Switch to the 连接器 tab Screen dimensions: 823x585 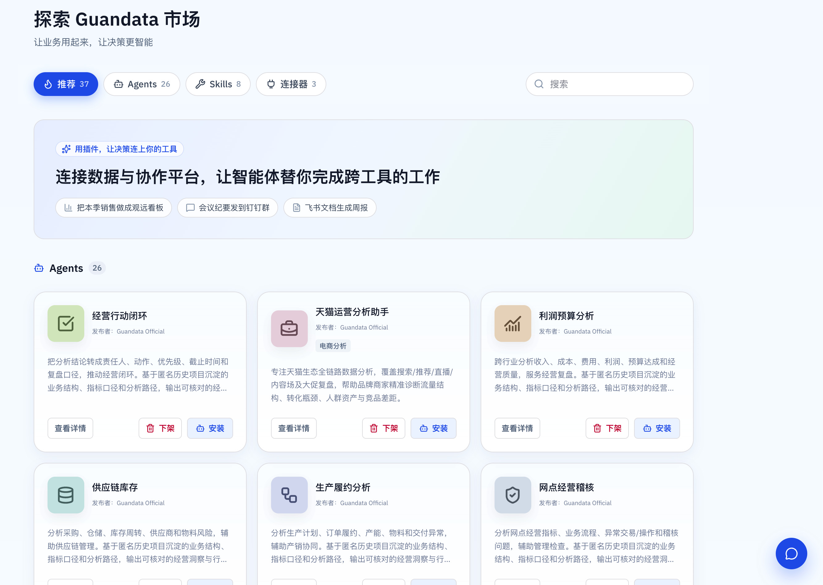click(291, 84)
